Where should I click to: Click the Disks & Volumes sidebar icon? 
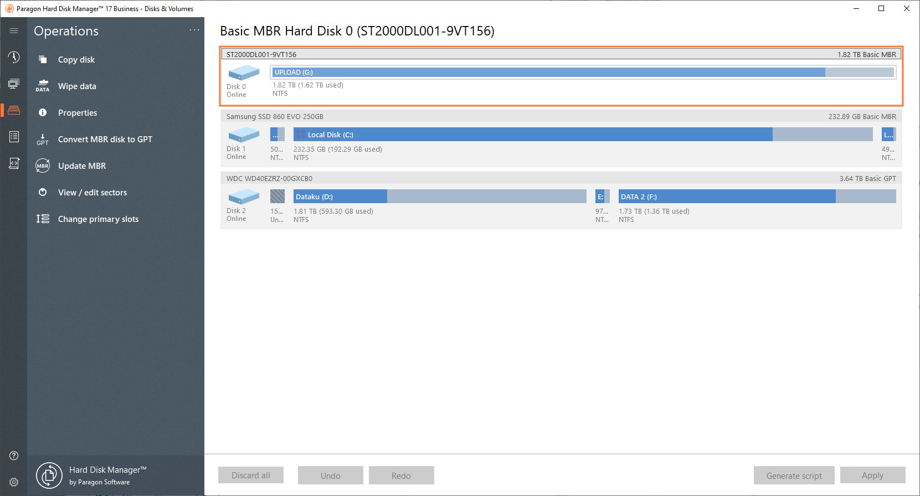14,110
